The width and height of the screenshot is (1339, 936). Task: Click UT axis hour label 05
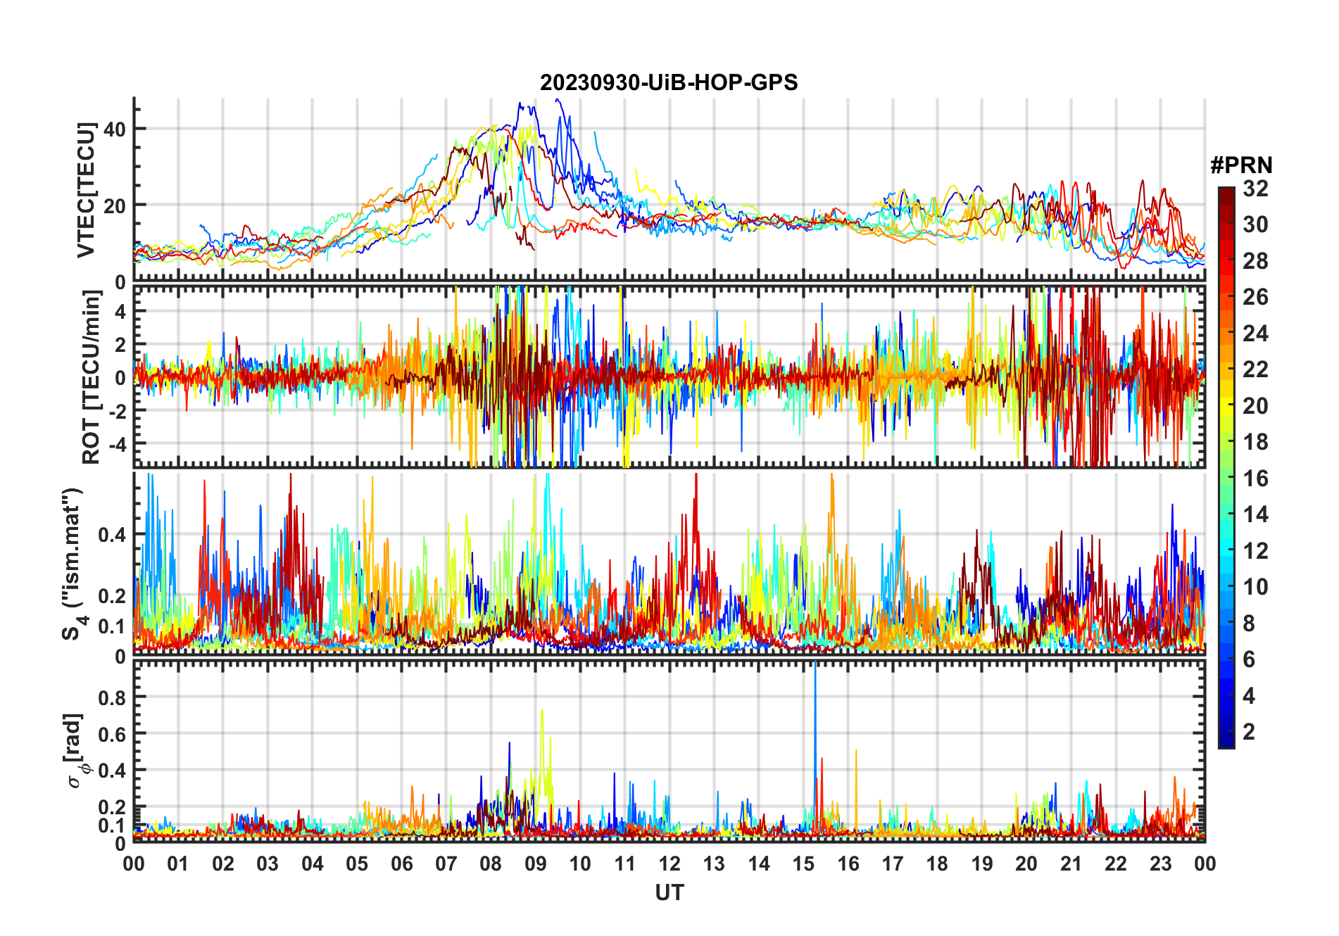[357, 864]
